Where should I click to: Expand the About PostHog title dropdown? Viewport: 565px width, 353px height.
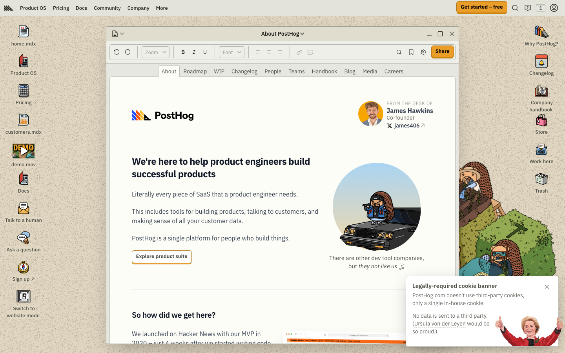coord(282,34)
